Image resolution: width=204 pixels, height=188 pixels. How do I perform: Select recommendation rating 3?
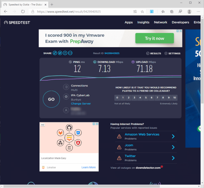tap(134, 98)
